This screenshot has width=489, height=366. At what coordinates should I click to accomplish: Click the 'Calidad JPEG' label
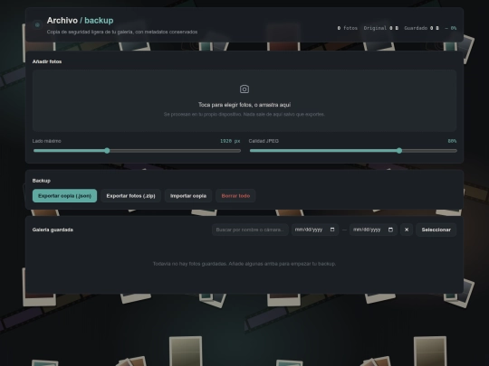click(264, 141)
